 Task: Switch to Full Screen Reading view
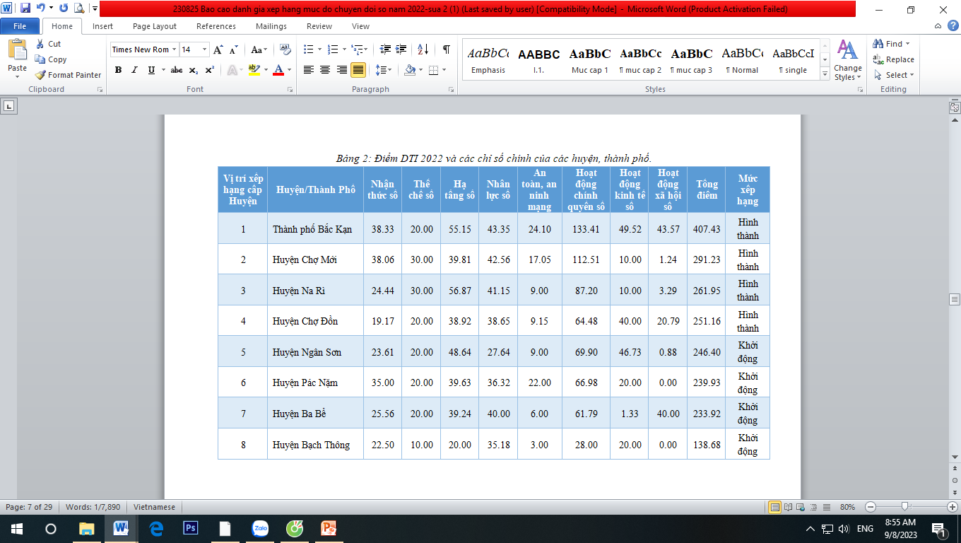(x=788, y=507)
